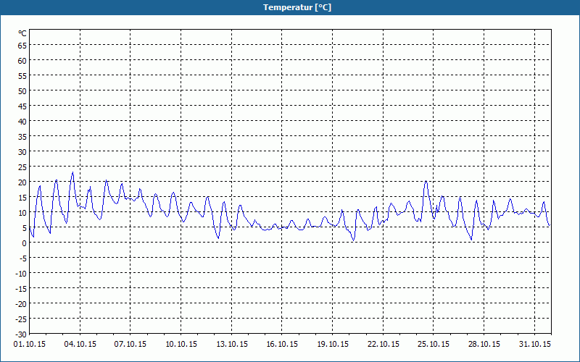This screenshot has width=580, height=362.
Task: Click the 04.10.15 date label
Action: (80, 345)
